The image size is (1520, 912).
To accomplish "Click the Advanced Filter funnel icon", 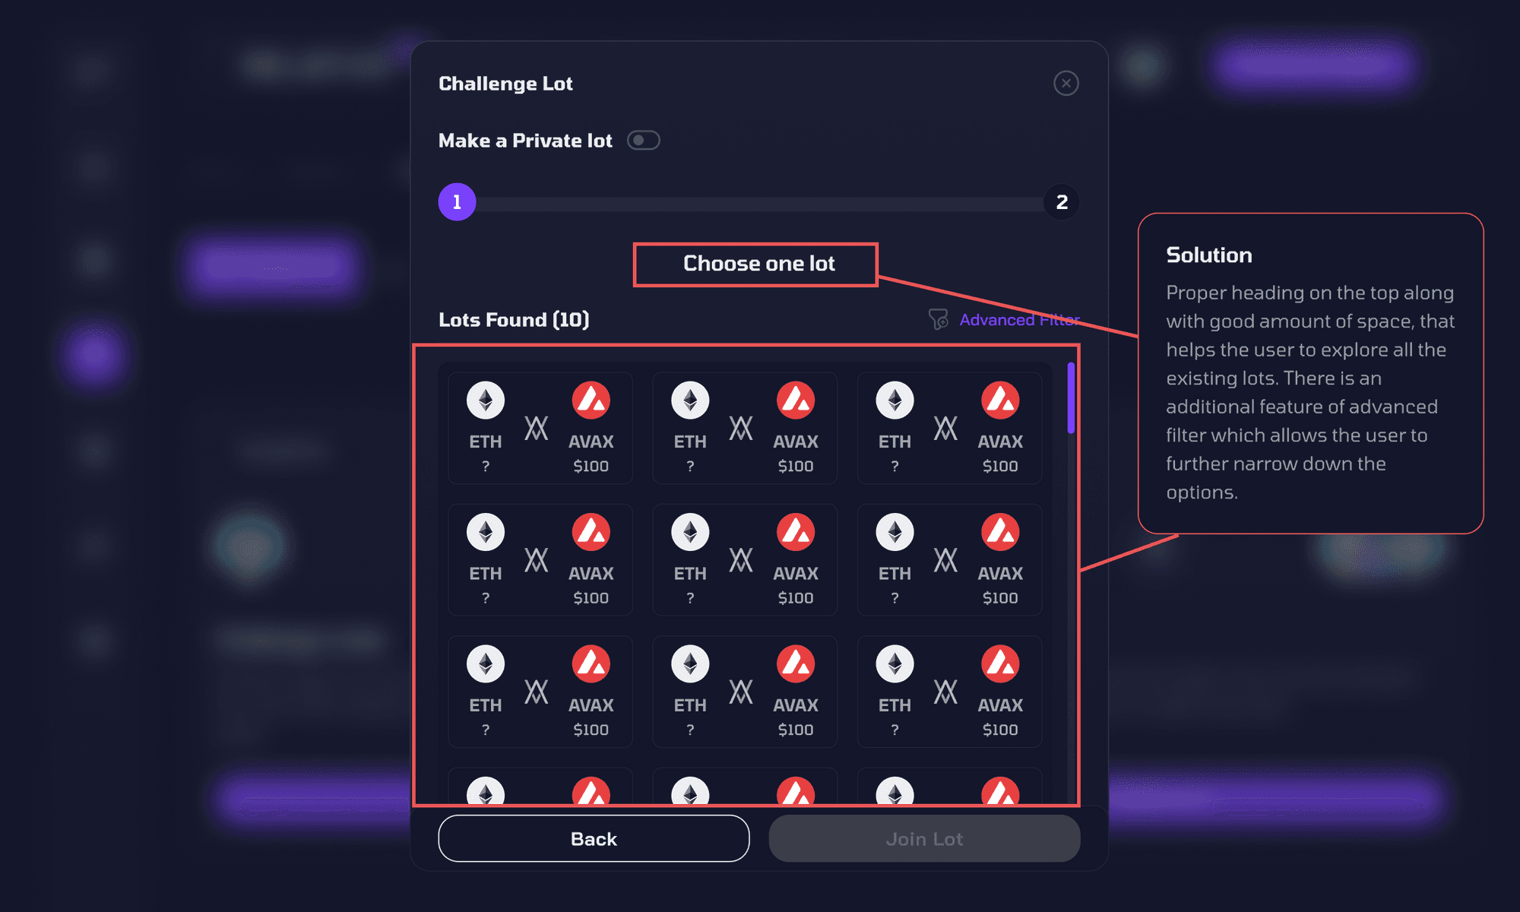I will (x=939, y=319).
